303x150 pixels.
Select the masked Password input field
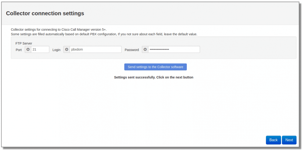[174, 50]
